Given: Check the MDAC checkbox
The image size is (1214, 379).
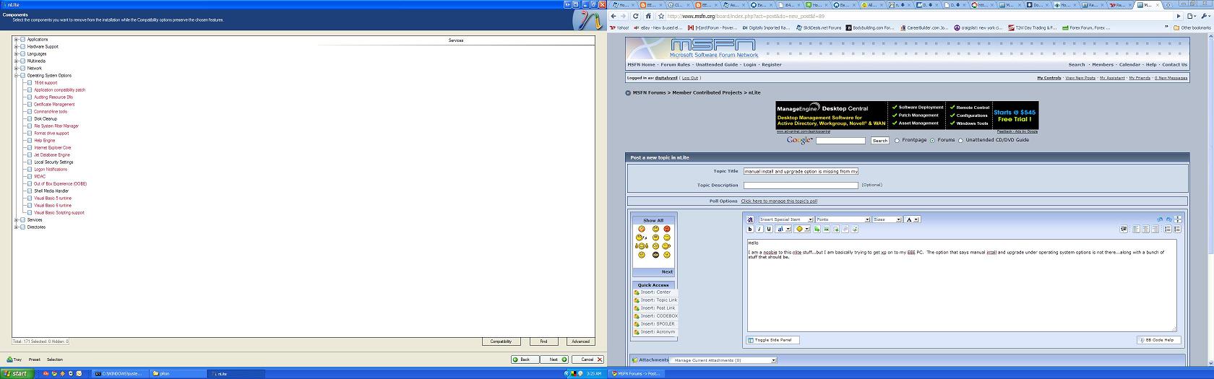Looking at the screenshot, I should (30, 176).
